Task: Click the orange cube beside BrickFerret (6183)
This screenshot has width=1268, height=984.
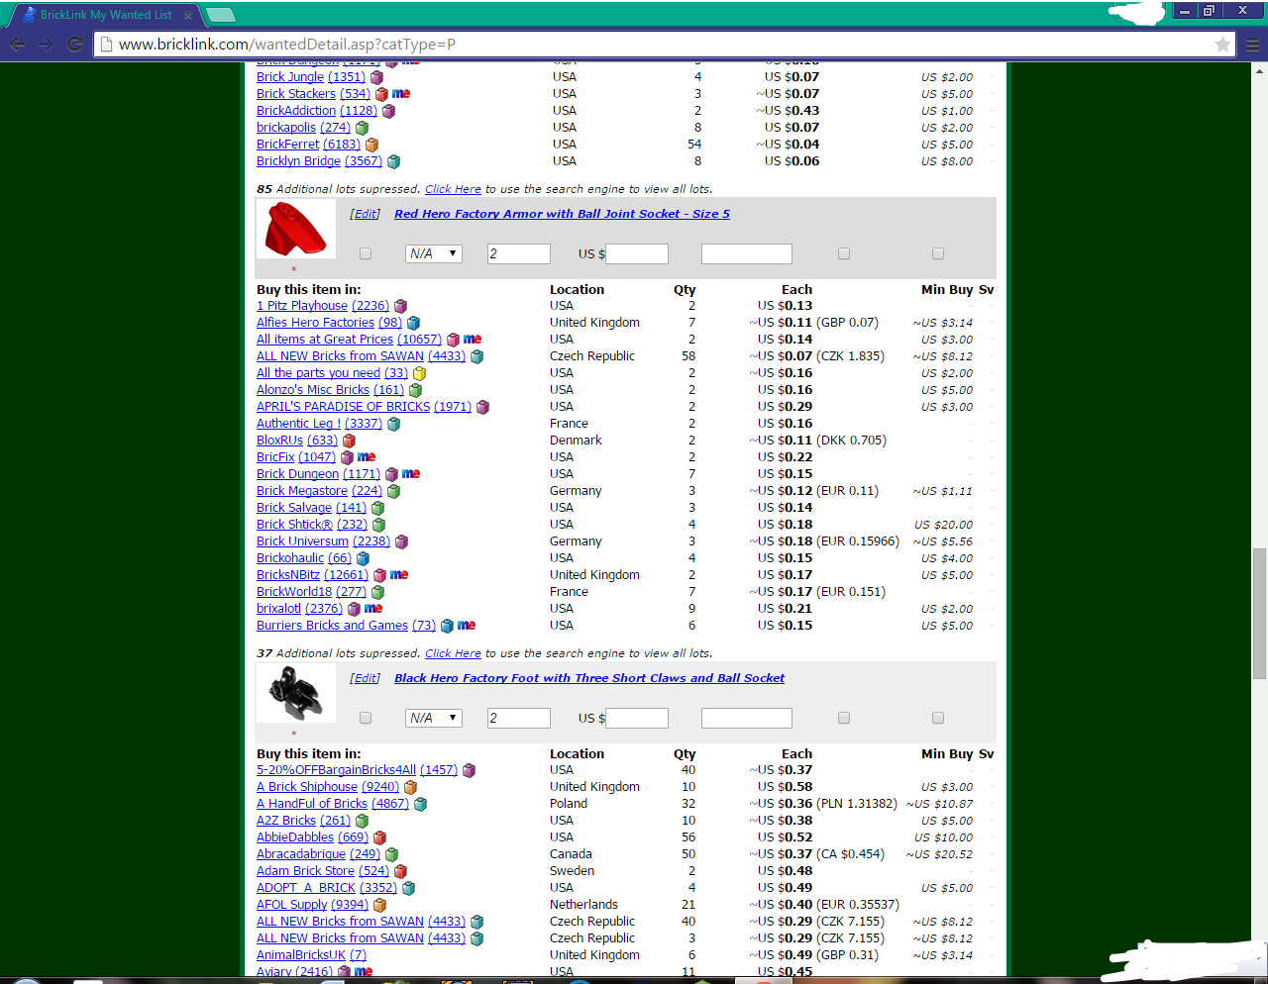Action: [372, 145]
